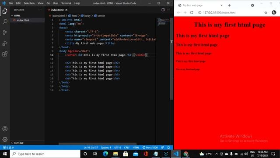The width and height of the screenshot is (280, 158).
Task: Open Microsoft Edge from the taskbar
Action: (x=105, y=154)
